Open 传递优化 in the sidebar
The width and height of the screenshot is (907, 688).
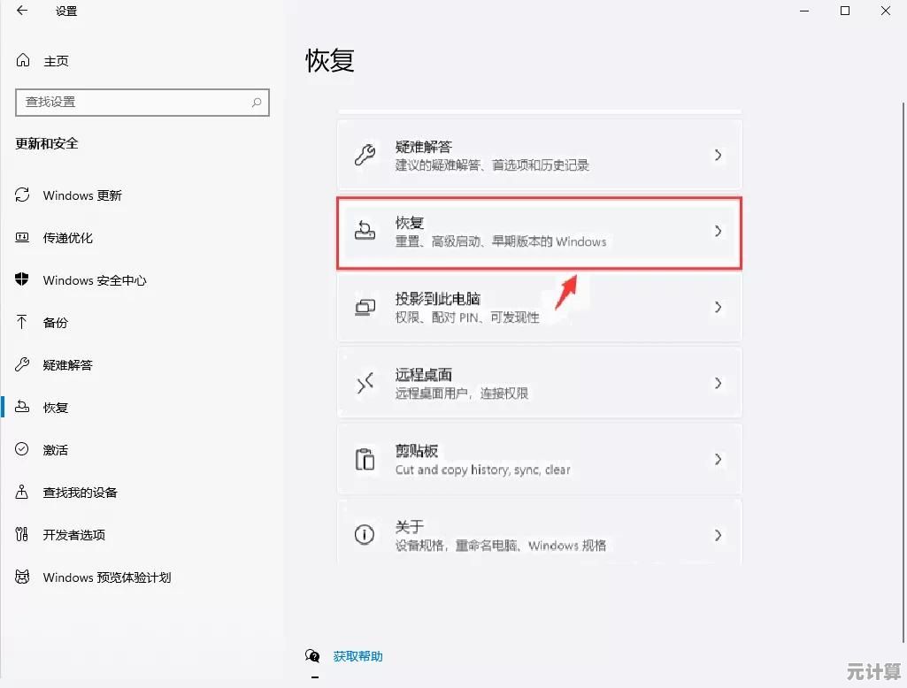pos(67,238)
